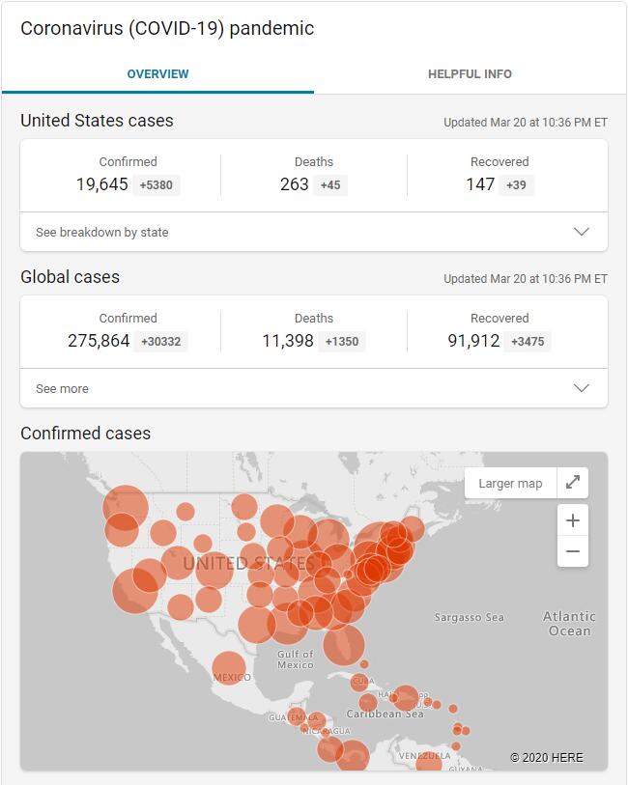Click the US recovered +39 badge
The width and height of the screenshot is (628, 785).
[517, 184]
